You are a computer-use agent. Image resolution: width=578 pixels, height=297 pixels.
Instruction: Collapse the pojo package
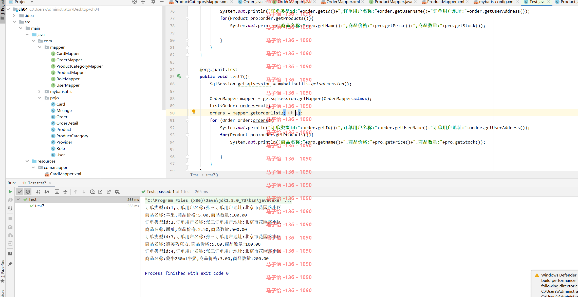pyautogui.click(x=40, y=98)
